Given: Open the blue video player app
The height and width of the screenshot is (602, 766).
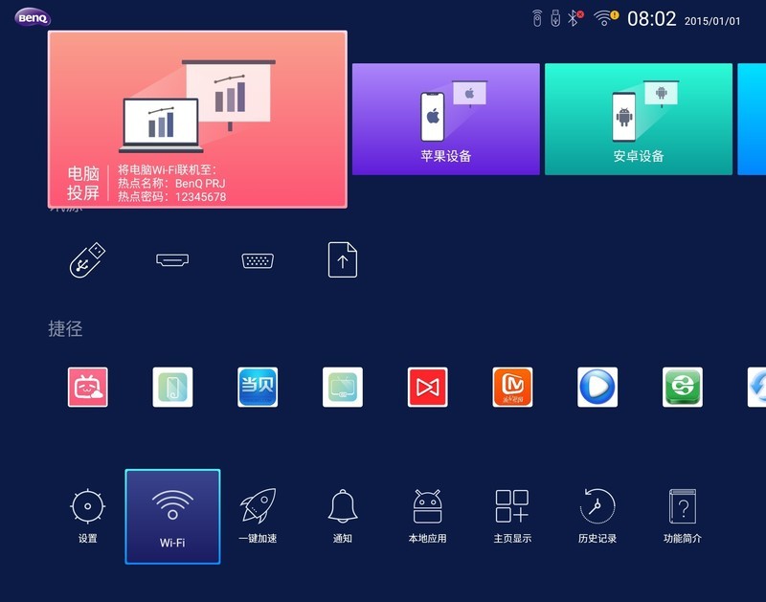Looking at the screenshot, I should click(x=597, y=386).
